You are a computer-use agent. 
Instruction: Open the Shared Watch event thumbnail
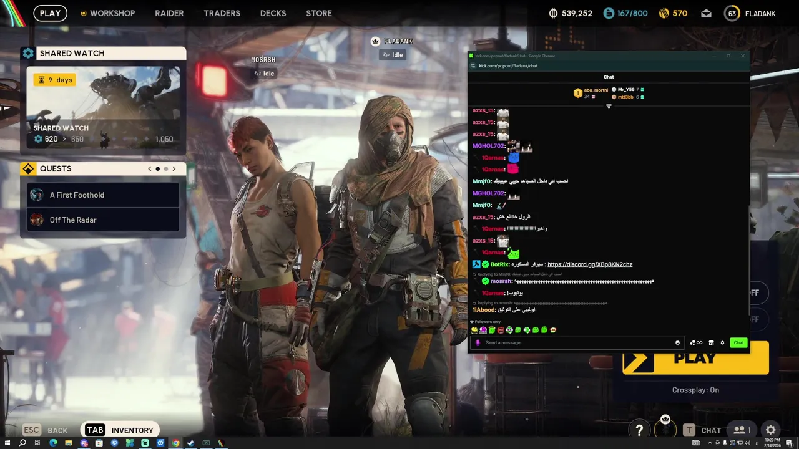[x=103, y=106]
